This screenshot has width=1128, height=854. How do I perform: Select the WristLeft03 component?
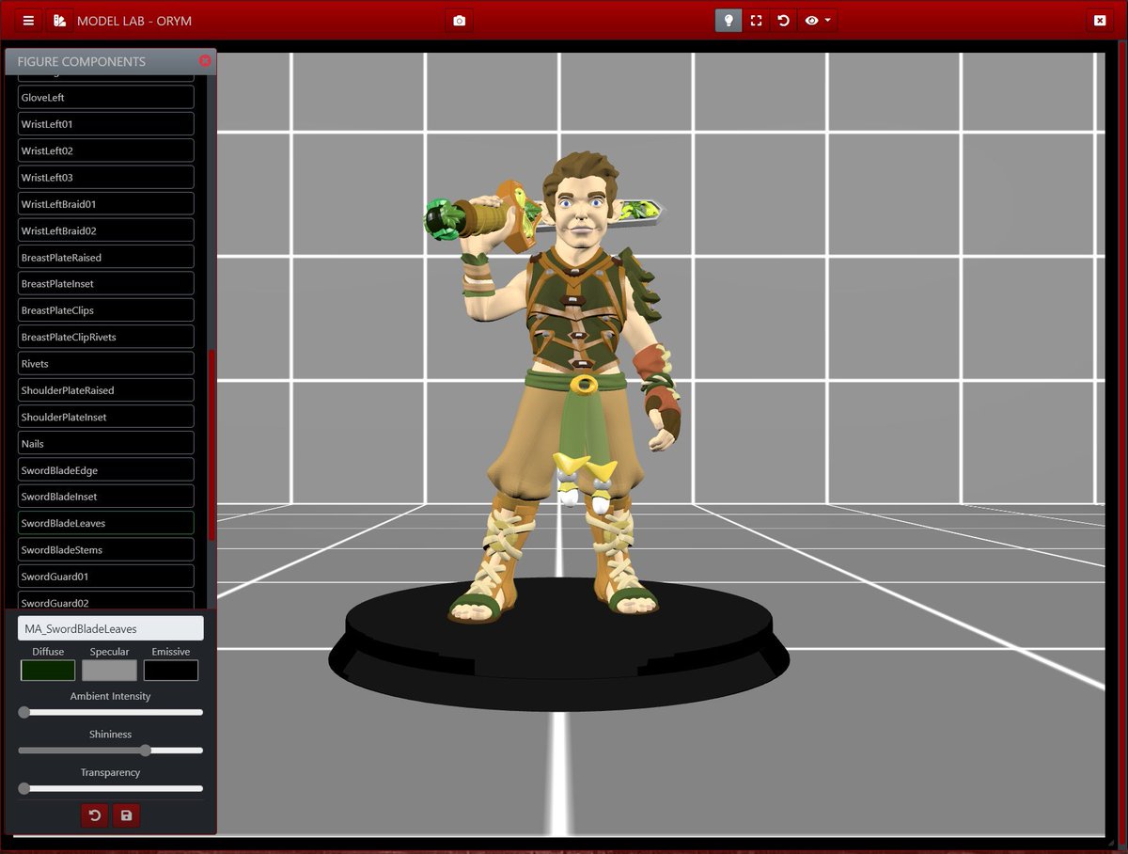(x=106, y=178)
